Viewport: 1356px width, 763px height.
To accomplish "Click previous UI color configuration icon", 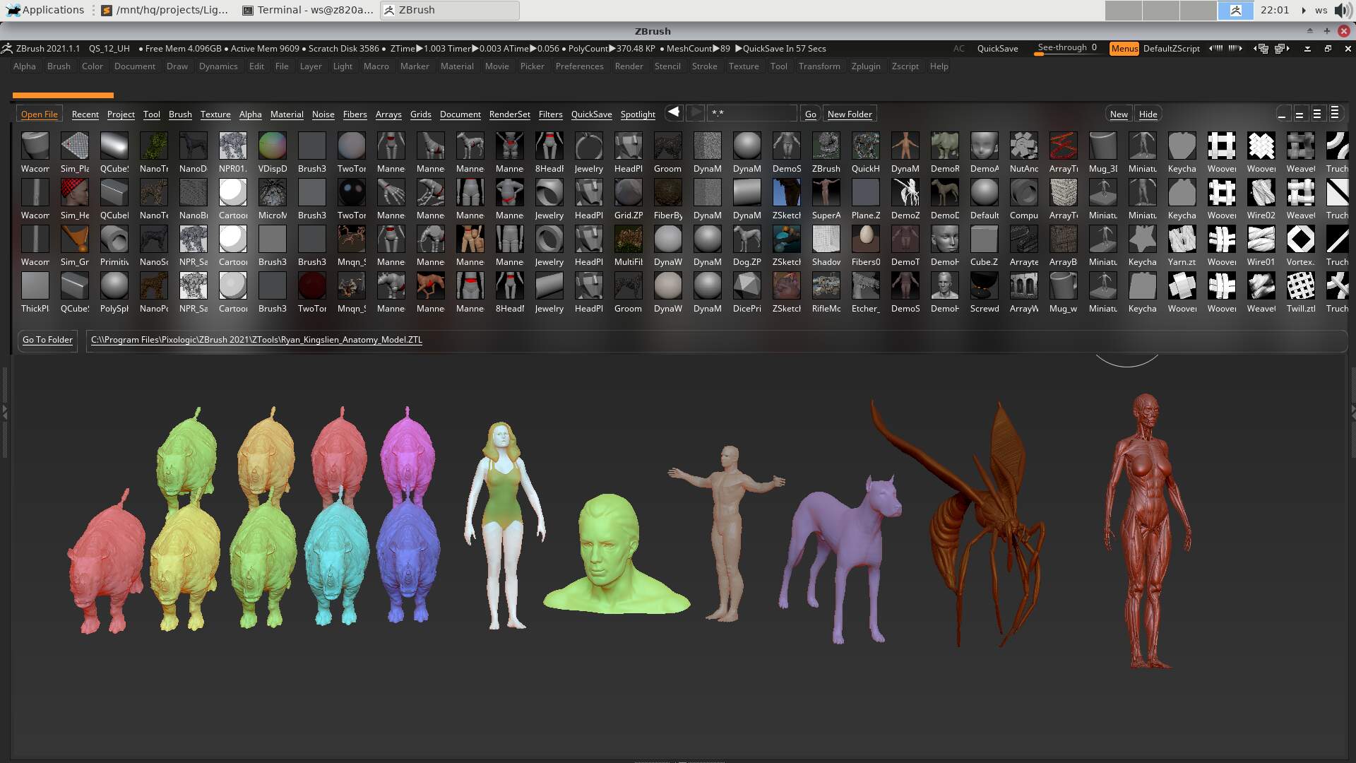I will tap(1261, 48).
